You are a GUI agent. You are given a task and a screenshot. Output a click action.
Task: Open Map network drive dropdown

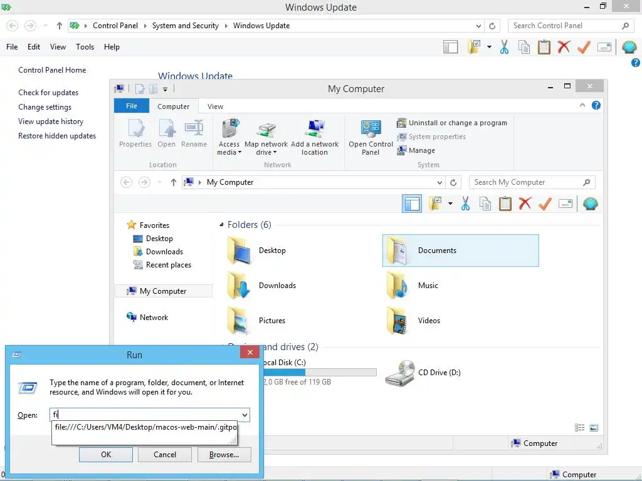click(266, 137)
